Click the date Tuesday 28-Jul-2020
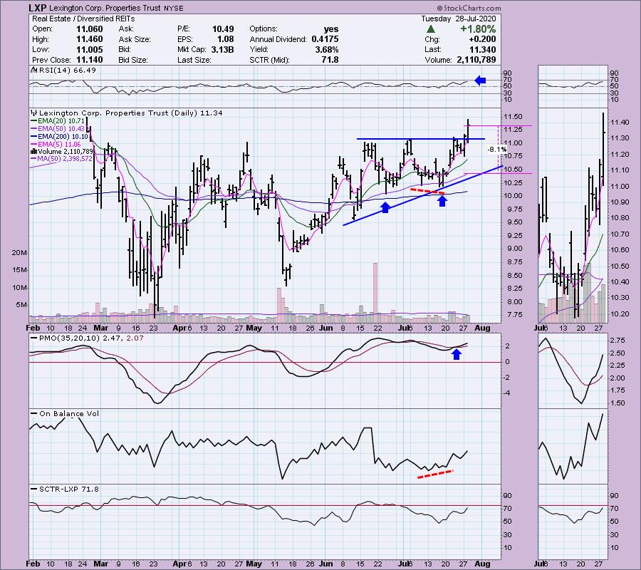 point(459,19)
